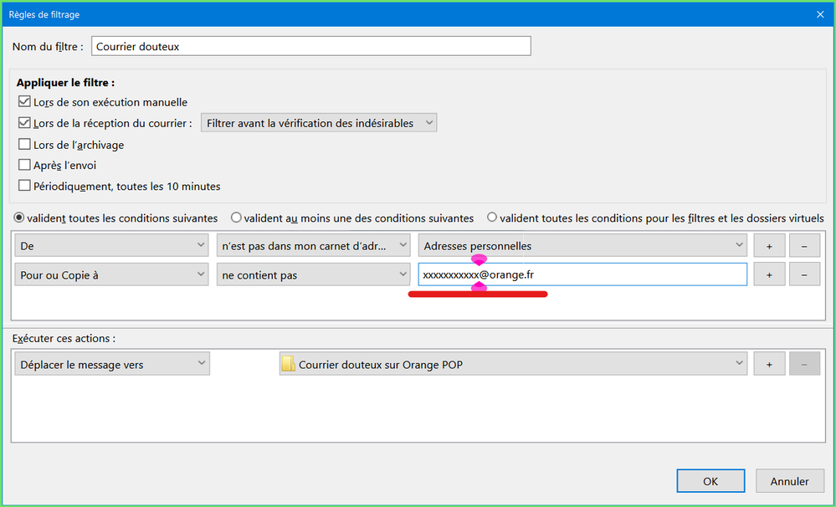Enable 'Lors de l'archivage' checkbox
The height and width of the screenshot is (507, 836).
pyautogui.click(x=24, y=145)
